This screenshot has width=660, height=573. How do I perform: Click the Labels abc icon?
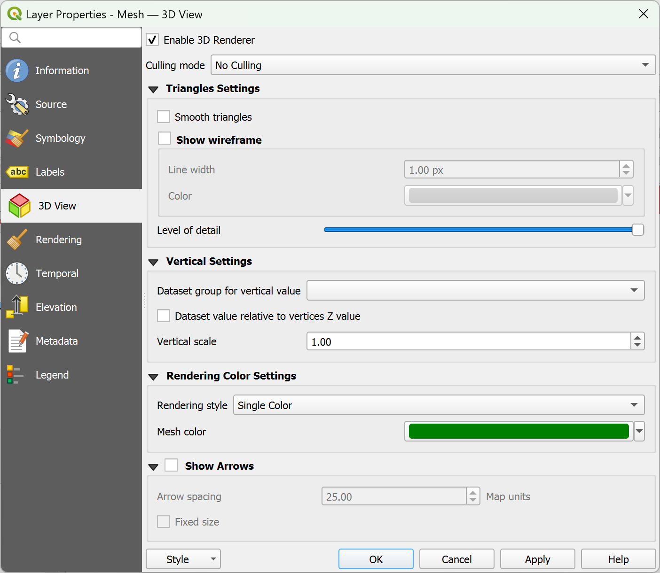coord(17,172)
